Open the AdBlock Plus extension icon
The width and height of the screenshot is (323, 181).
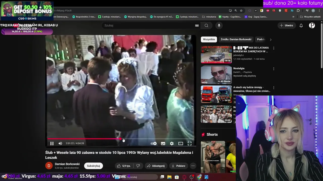[x=268, y=11]
